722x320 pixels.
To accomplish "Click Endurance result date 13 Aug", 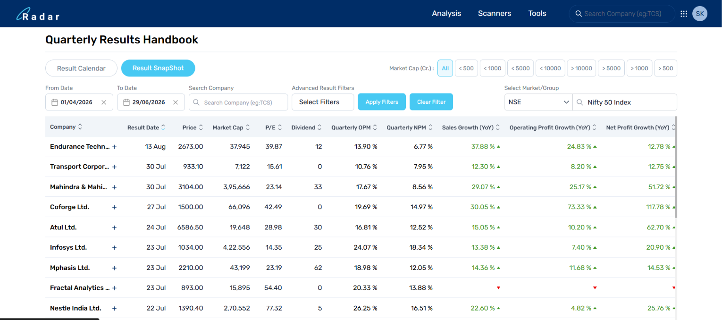I will (156, 147).
